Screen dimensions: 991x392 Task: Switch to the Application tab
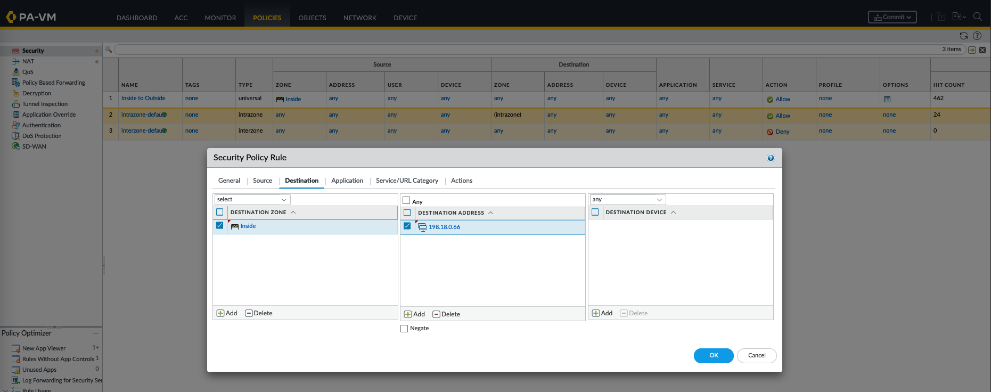pyautogui.click(x=347, y=181)
